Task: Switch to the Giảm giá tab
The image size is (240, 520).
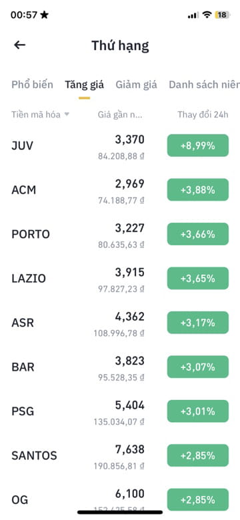Action: pos(136,85)
